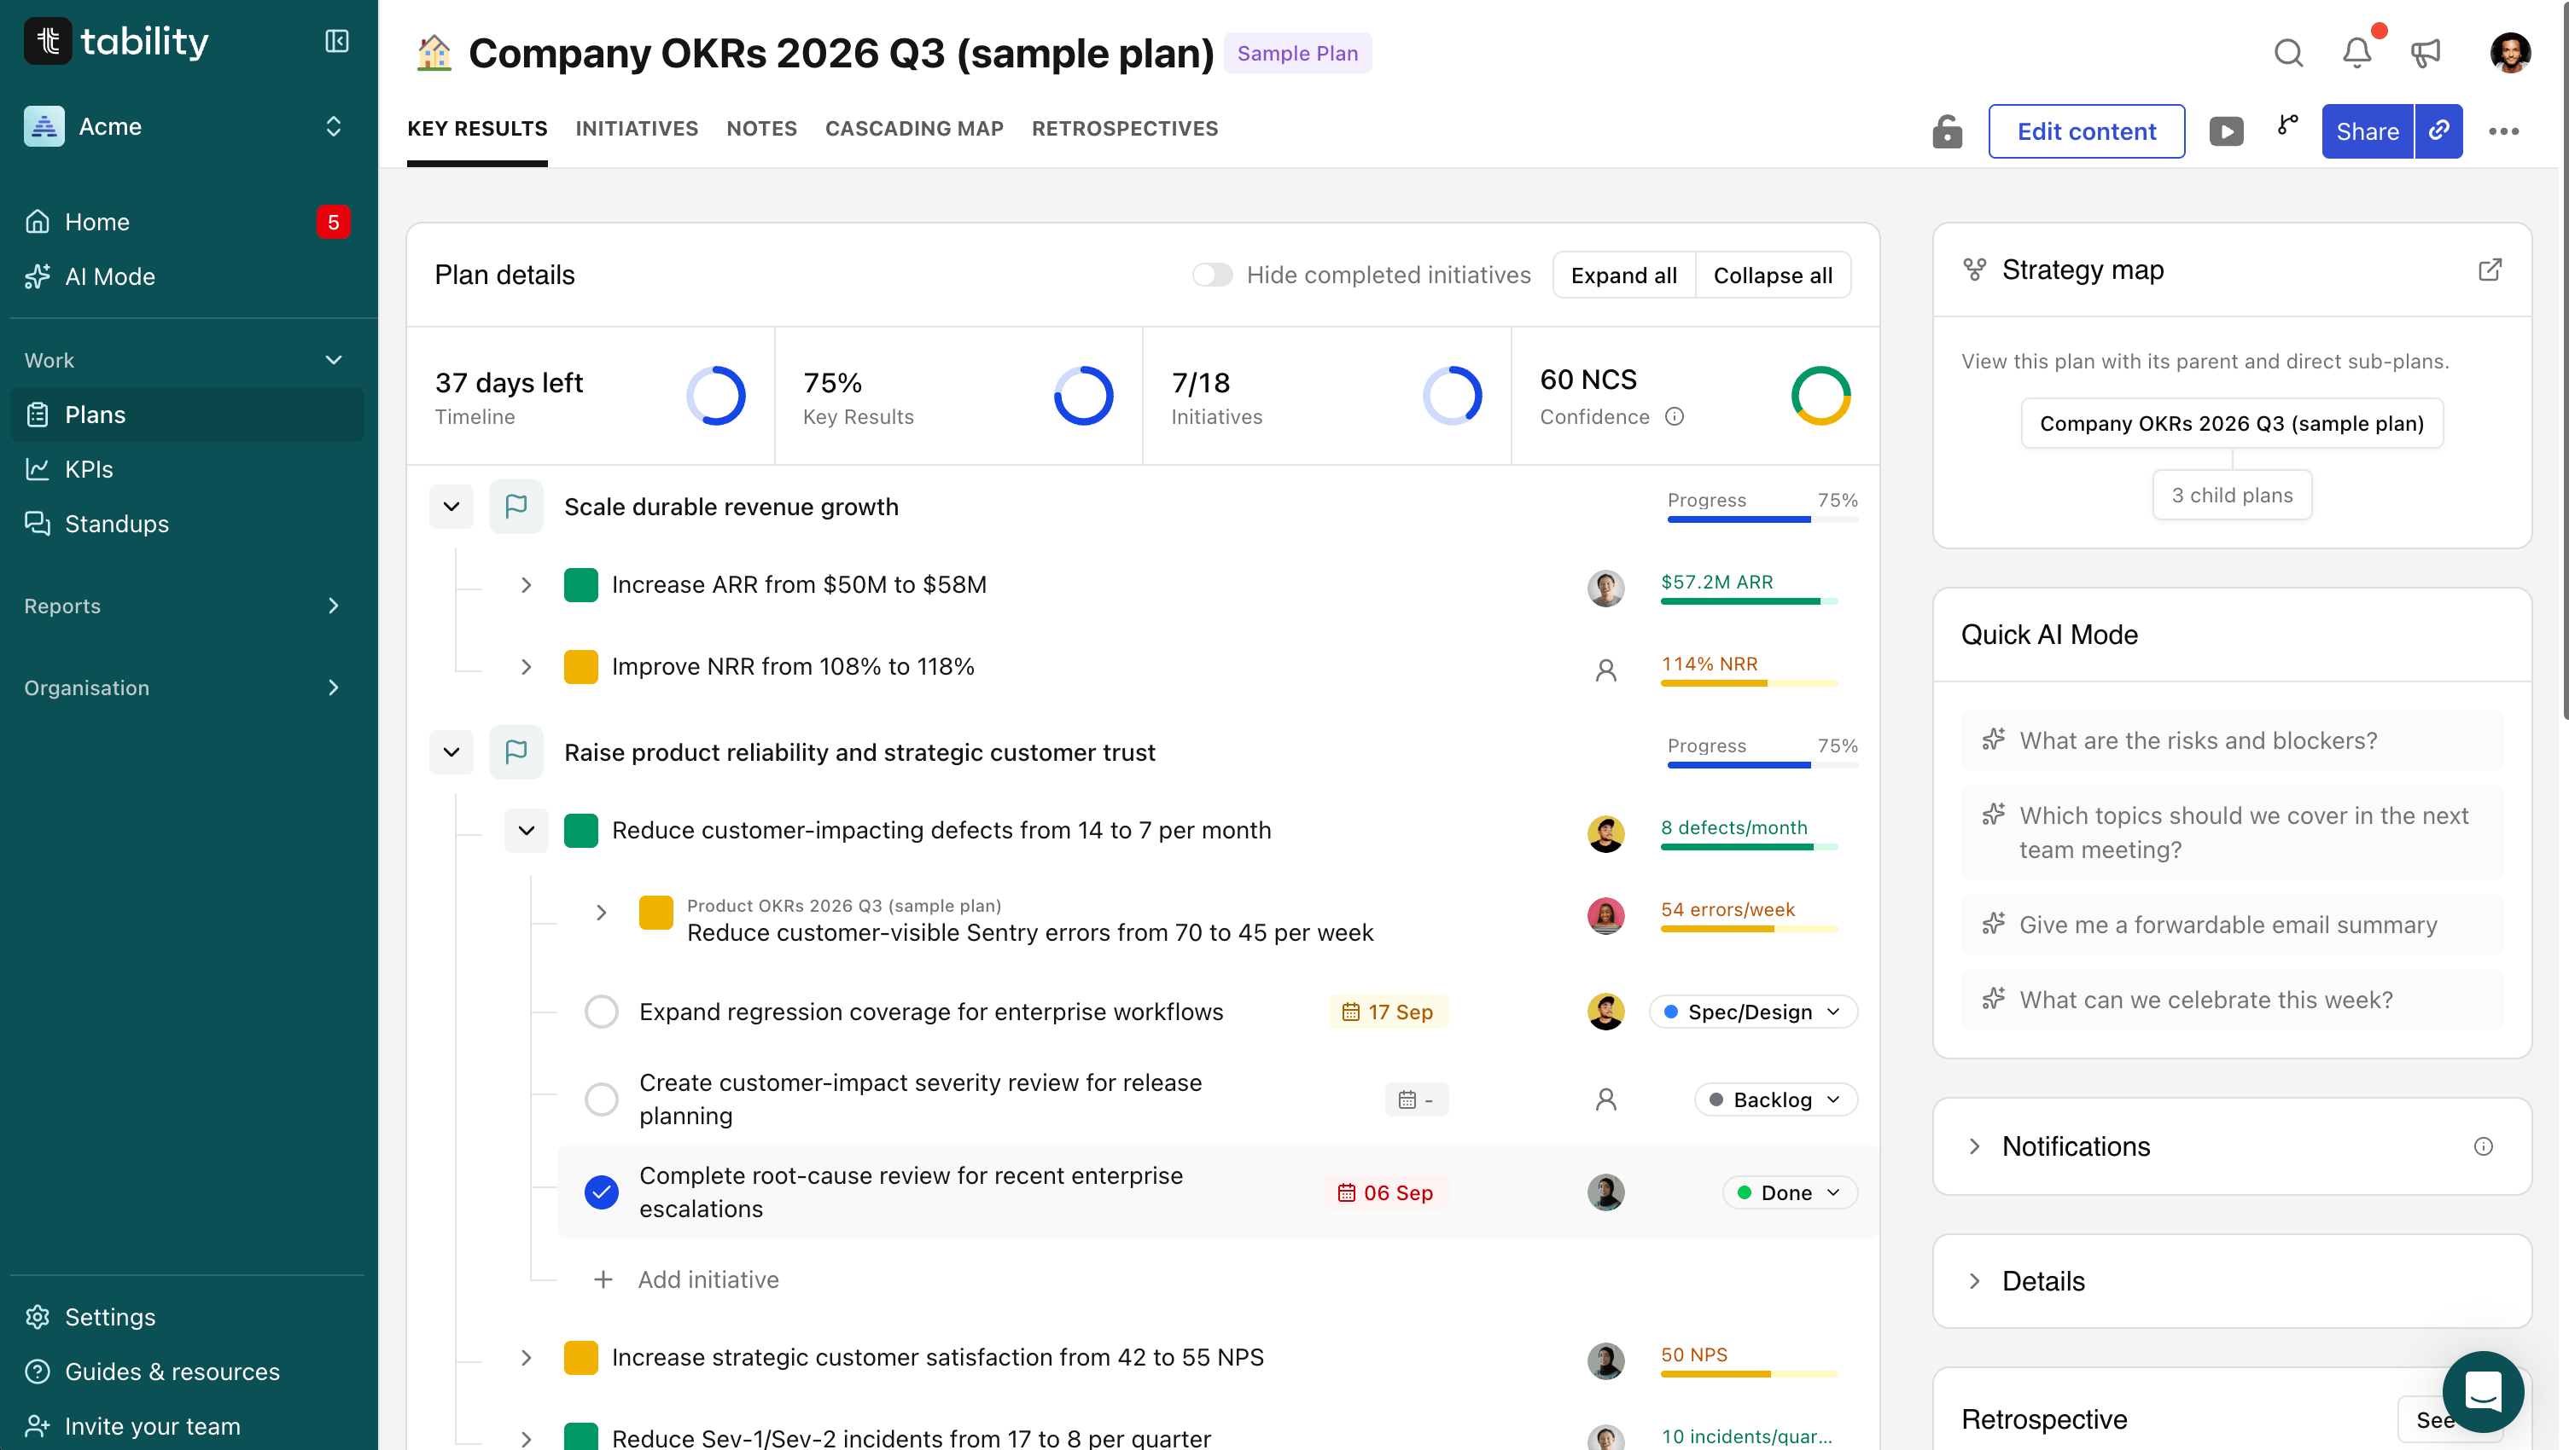Open the search magnifier icon
Image resolution: width=2569 pixels, height=1450 pixels.
click(x=2287, y=53)
